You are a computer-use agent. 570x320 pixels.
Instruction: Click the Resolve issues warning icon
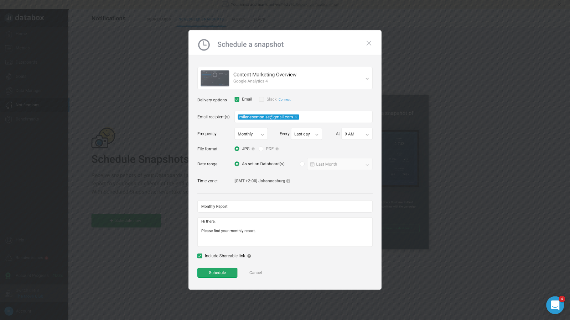[9, 258]
